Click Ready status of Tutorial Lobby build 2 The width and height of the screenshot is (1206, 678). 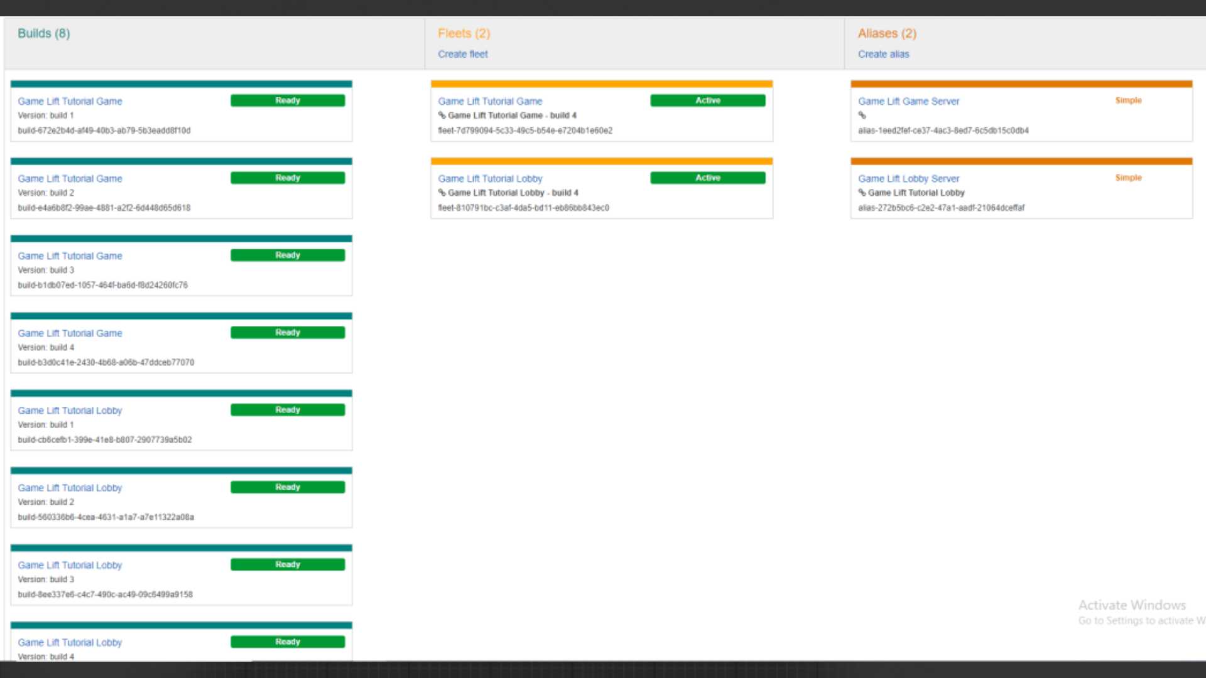(x=288, y=487)
